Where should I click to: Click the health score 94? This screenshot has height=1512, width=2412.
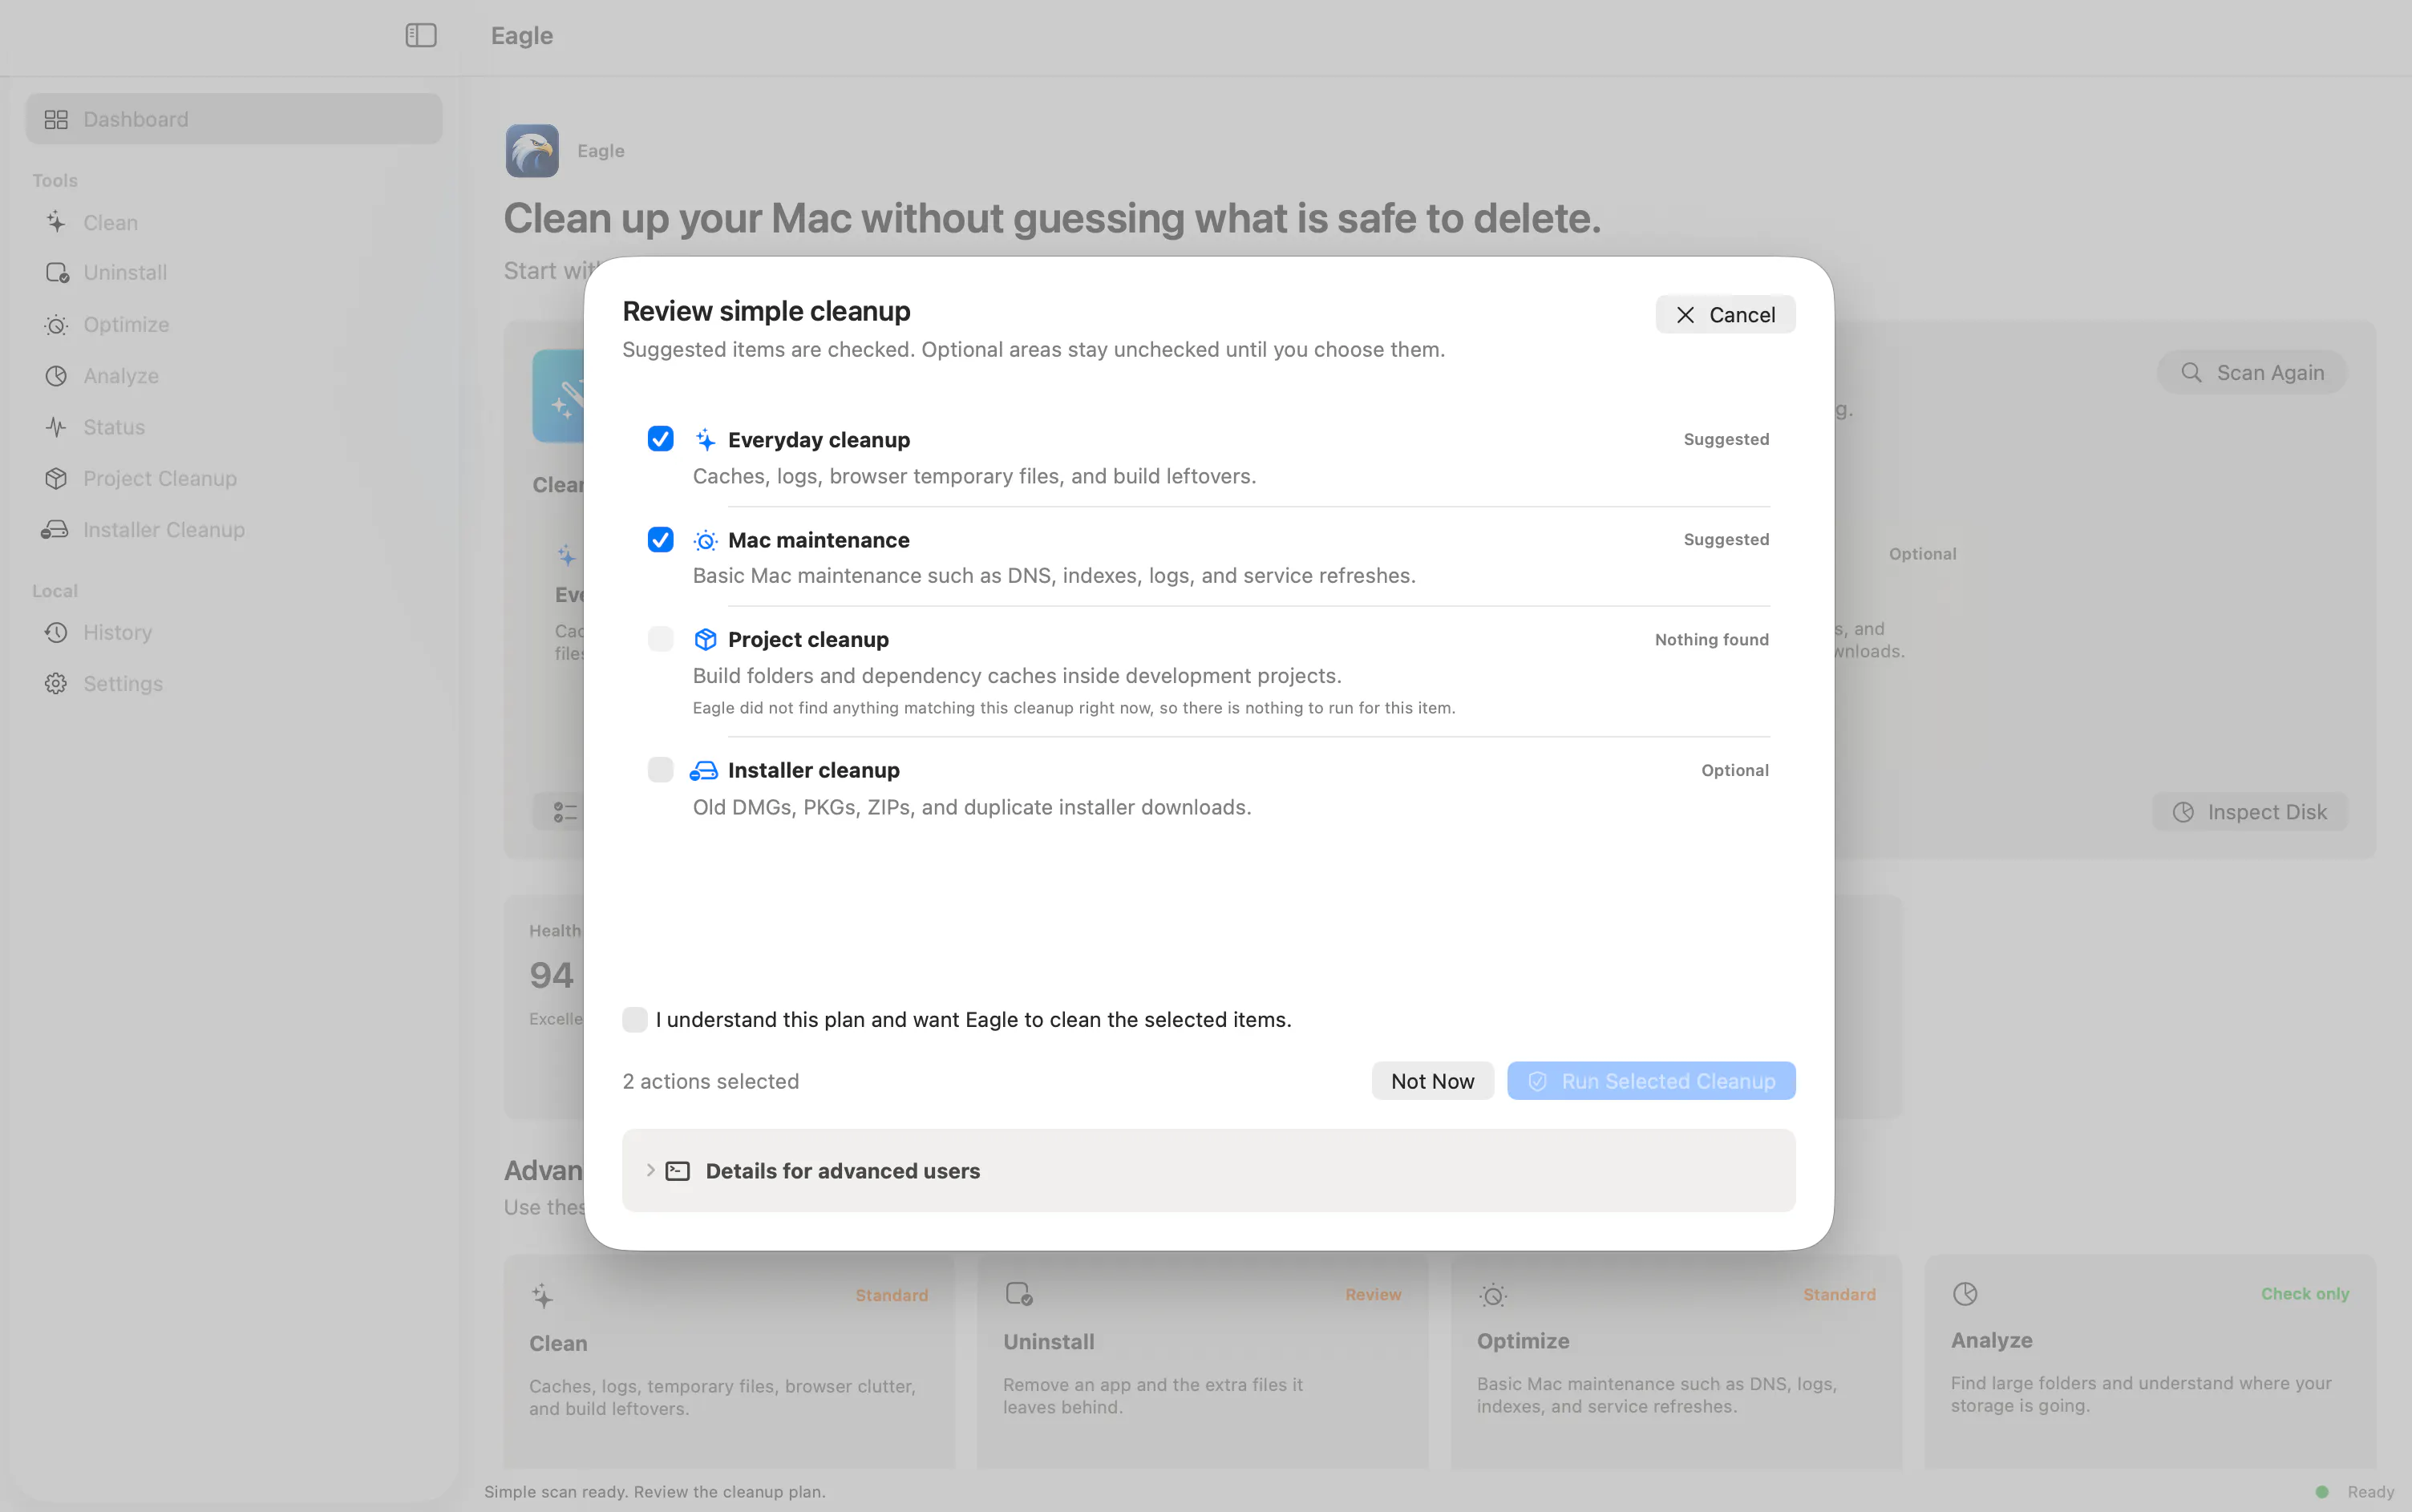[x=551, y=975]
